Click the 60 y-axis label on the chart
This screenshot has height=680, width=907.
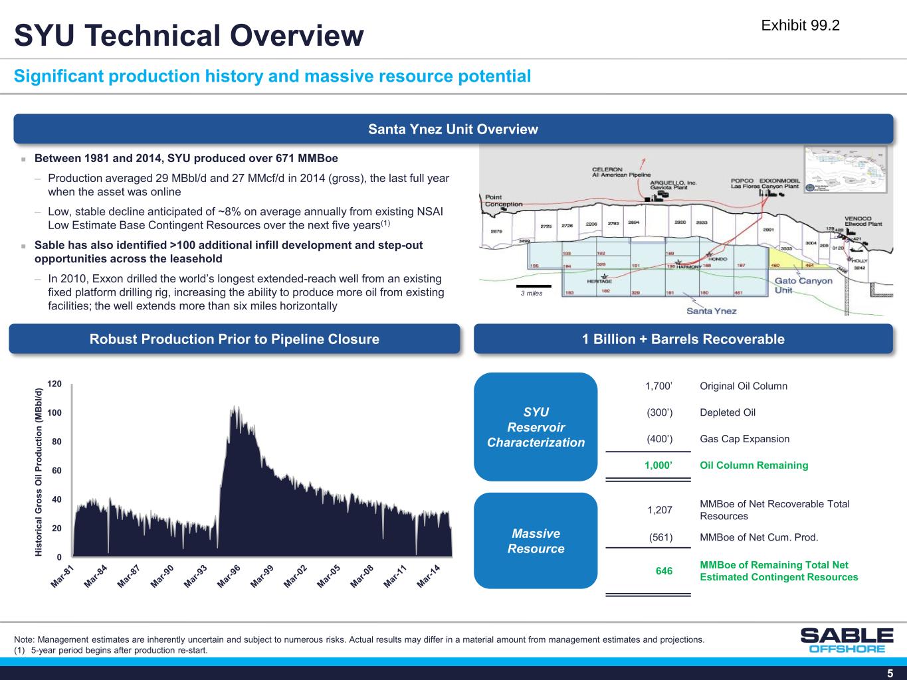tap(56, 471)
